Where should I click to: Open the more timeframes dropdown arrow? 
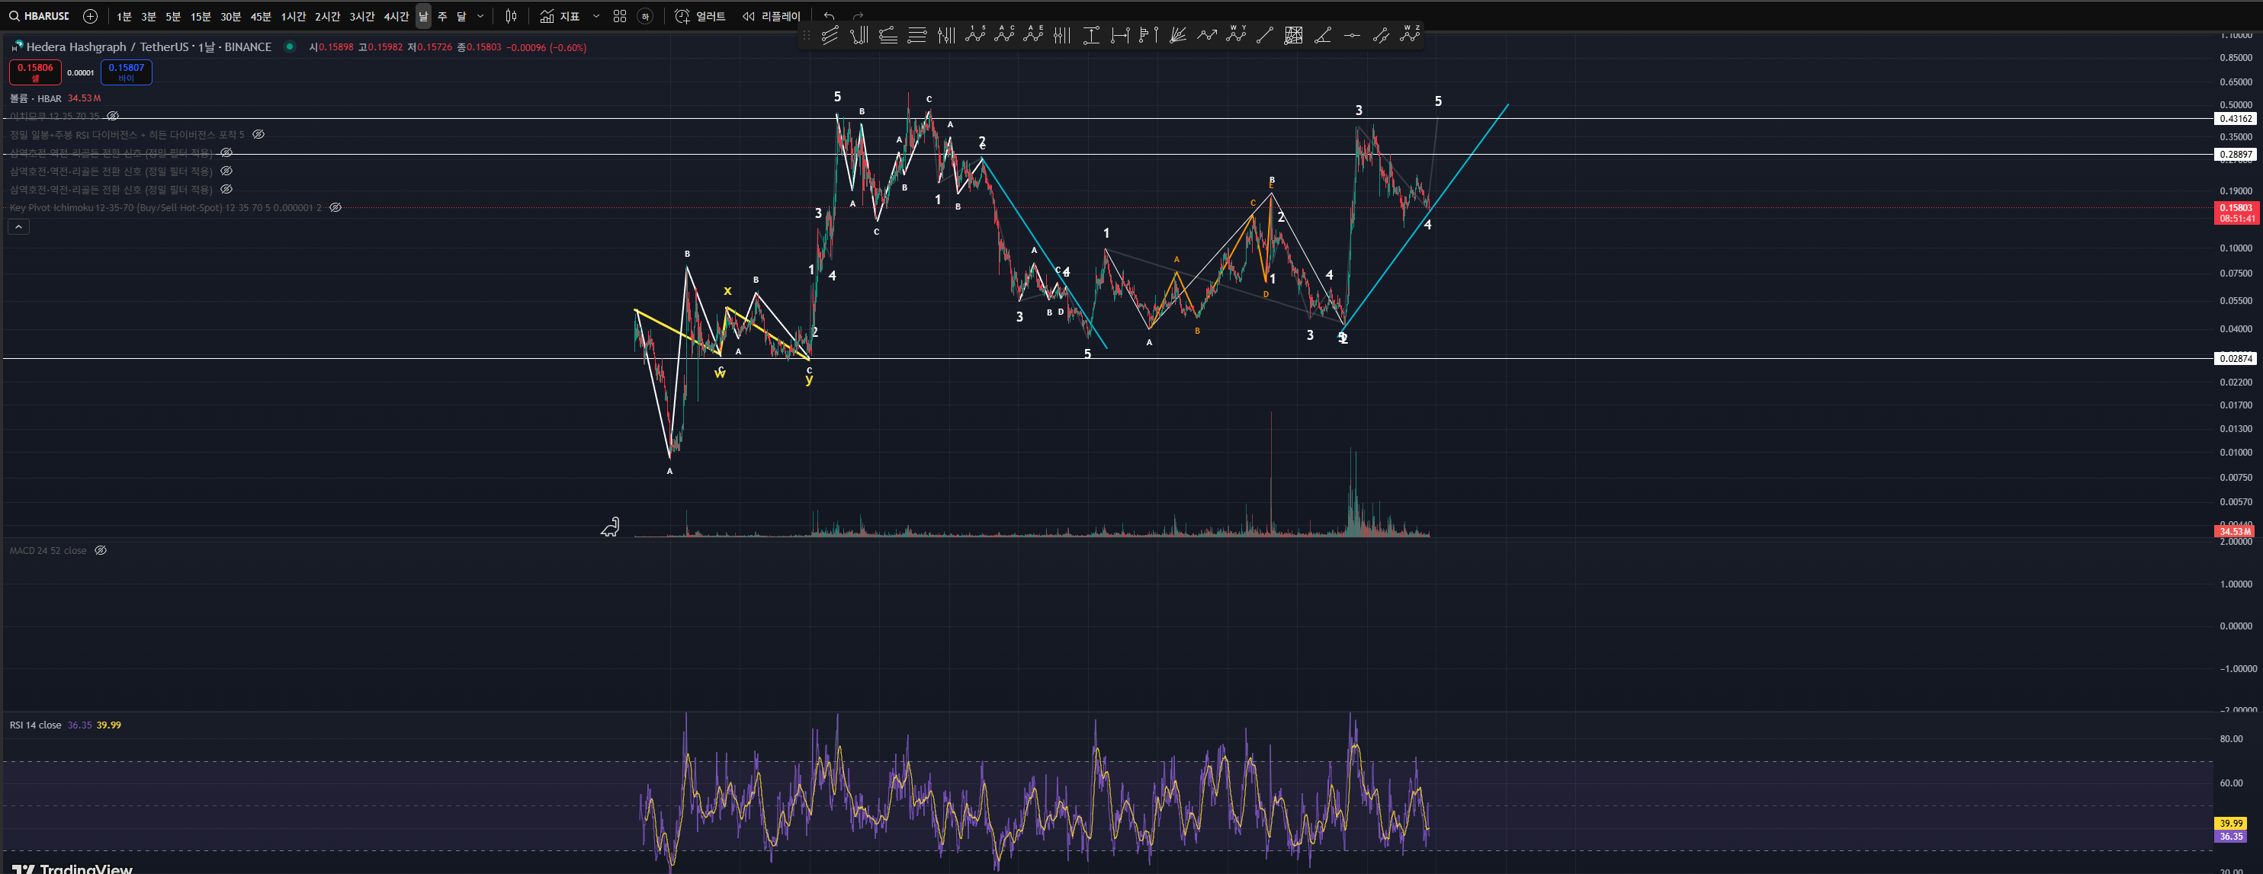point(480,16)
